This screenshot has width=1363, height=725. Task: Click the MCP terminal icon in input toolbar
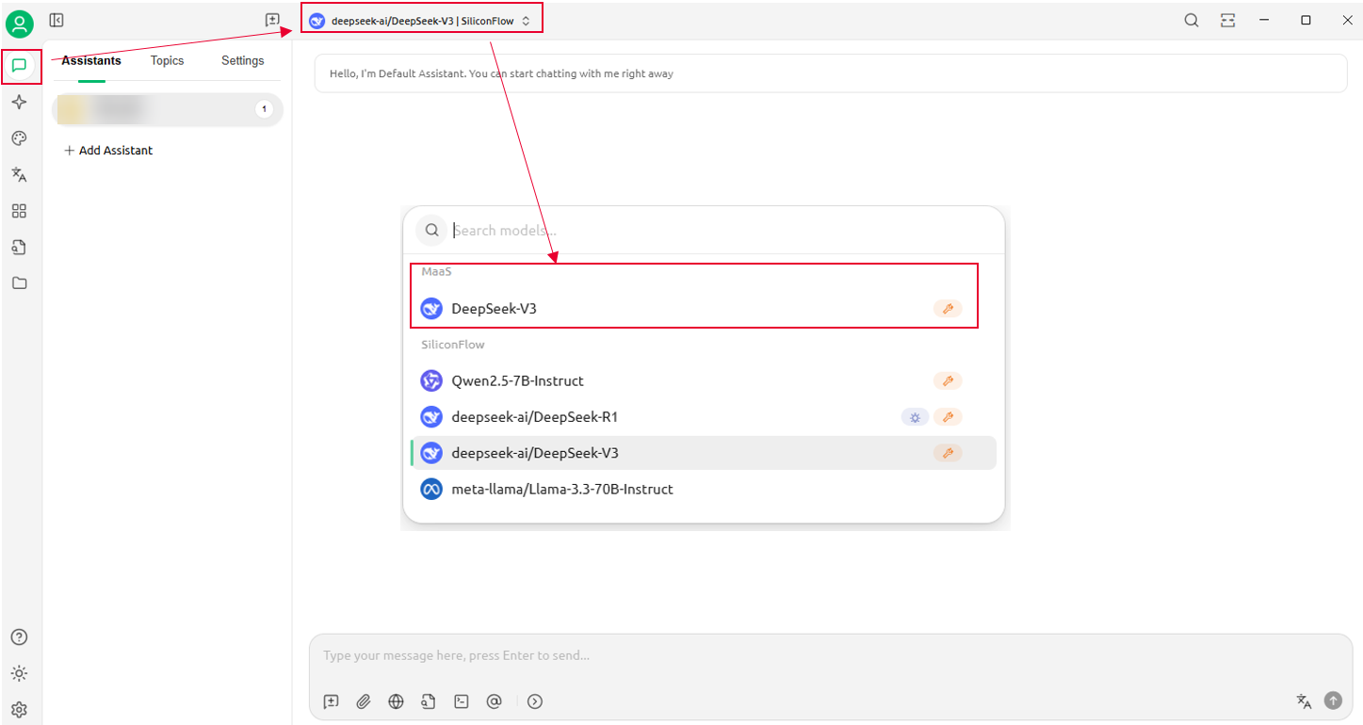point(462,701)
